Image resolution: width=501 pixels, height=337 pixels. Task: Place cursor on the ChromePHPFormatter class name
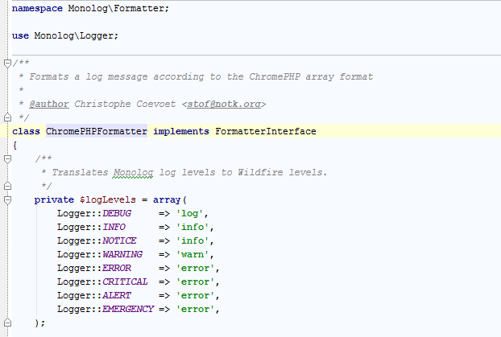click(97, 131)
